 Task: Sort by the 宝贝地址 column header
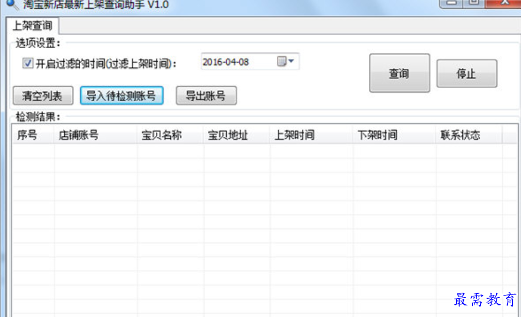237,135
